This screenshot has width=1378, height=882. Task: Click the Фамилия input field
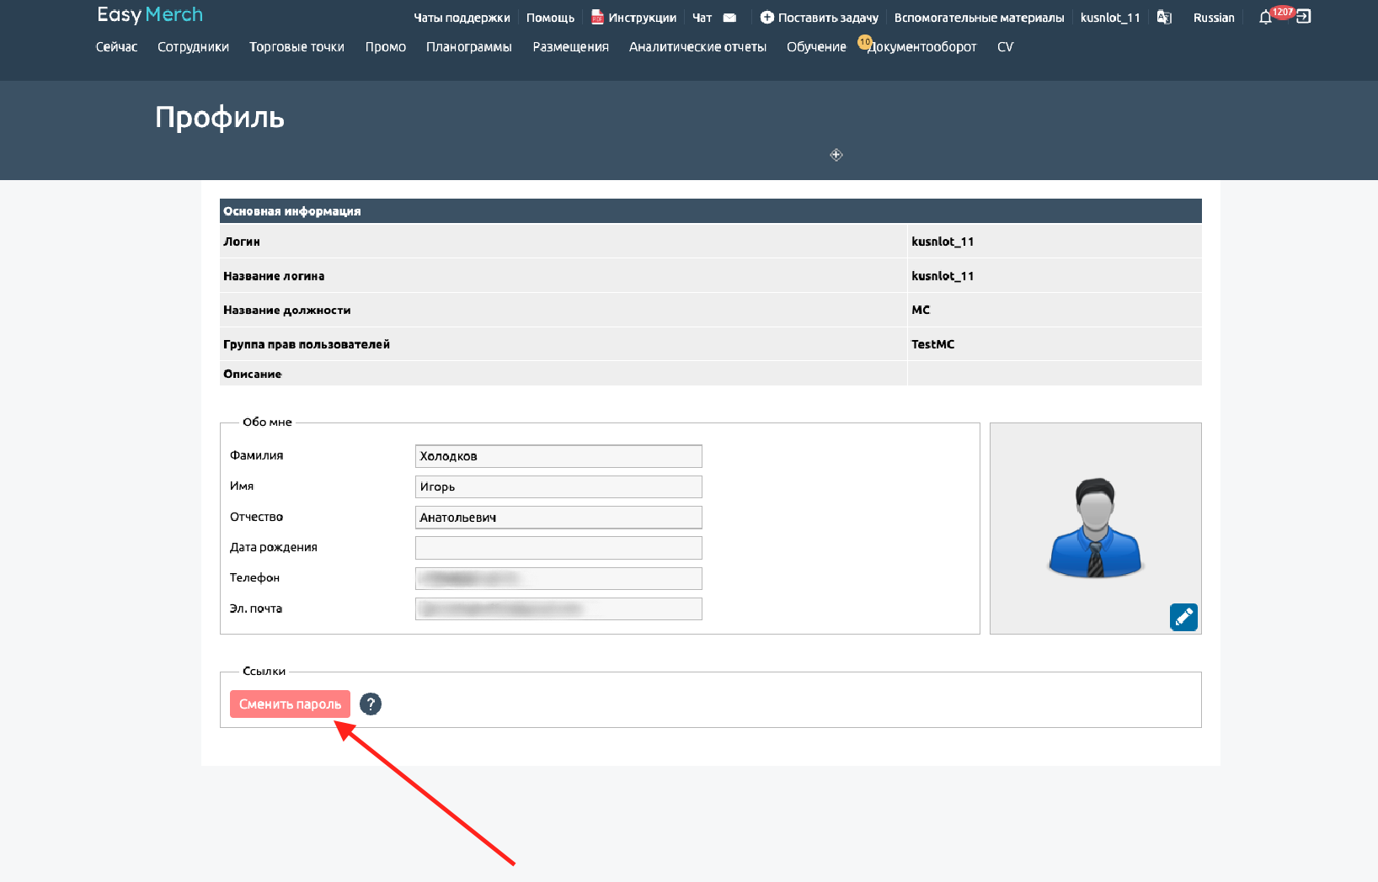tap(558, 456)
